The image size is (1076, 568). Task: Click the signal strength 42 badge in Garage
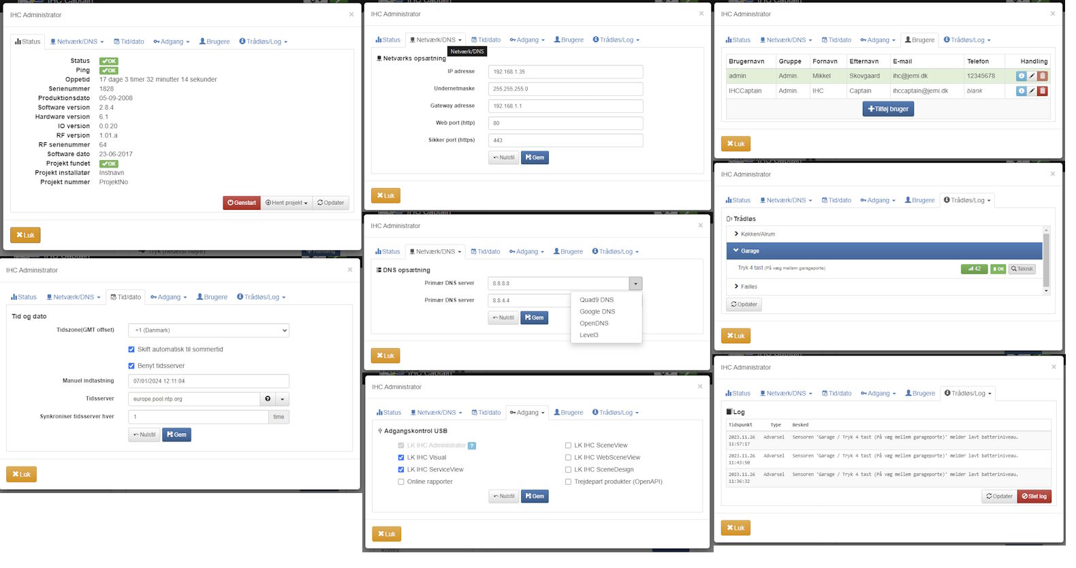click(x=975, y=269)
